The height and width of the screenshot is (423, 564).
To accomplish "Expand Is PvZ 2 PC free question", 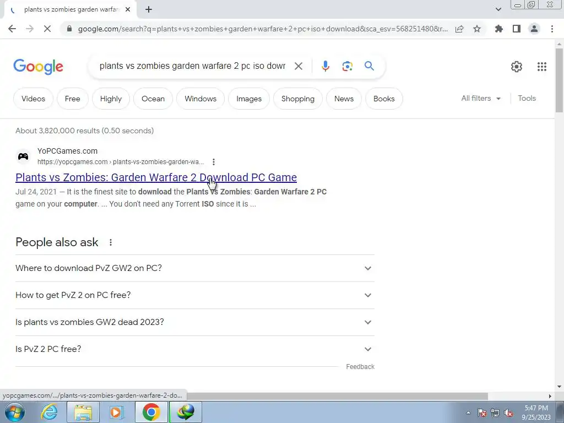I will click(x=194, y=349).
